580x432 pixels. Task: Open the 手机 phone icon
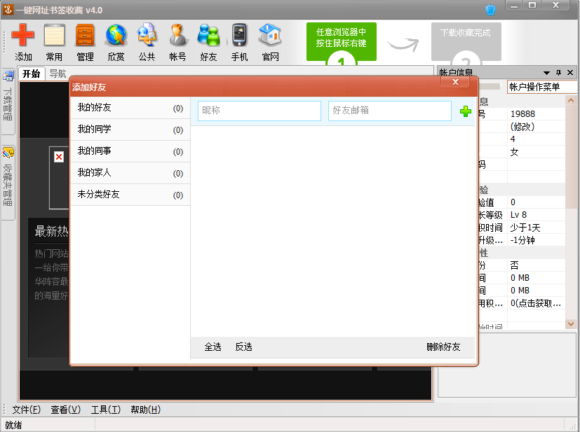[x=239, y=36]
